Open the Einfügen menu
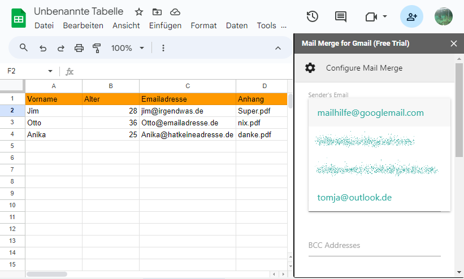 [165, 26]
